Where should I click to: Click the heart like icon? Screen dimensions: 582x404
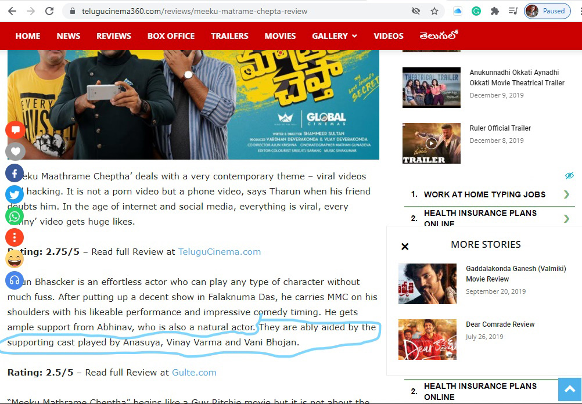tap(15, 151)
